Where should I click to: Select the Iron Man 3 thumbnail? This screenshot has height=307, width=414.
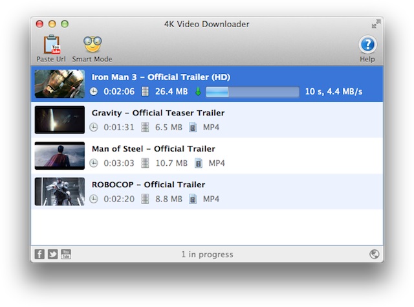point(60,84)
